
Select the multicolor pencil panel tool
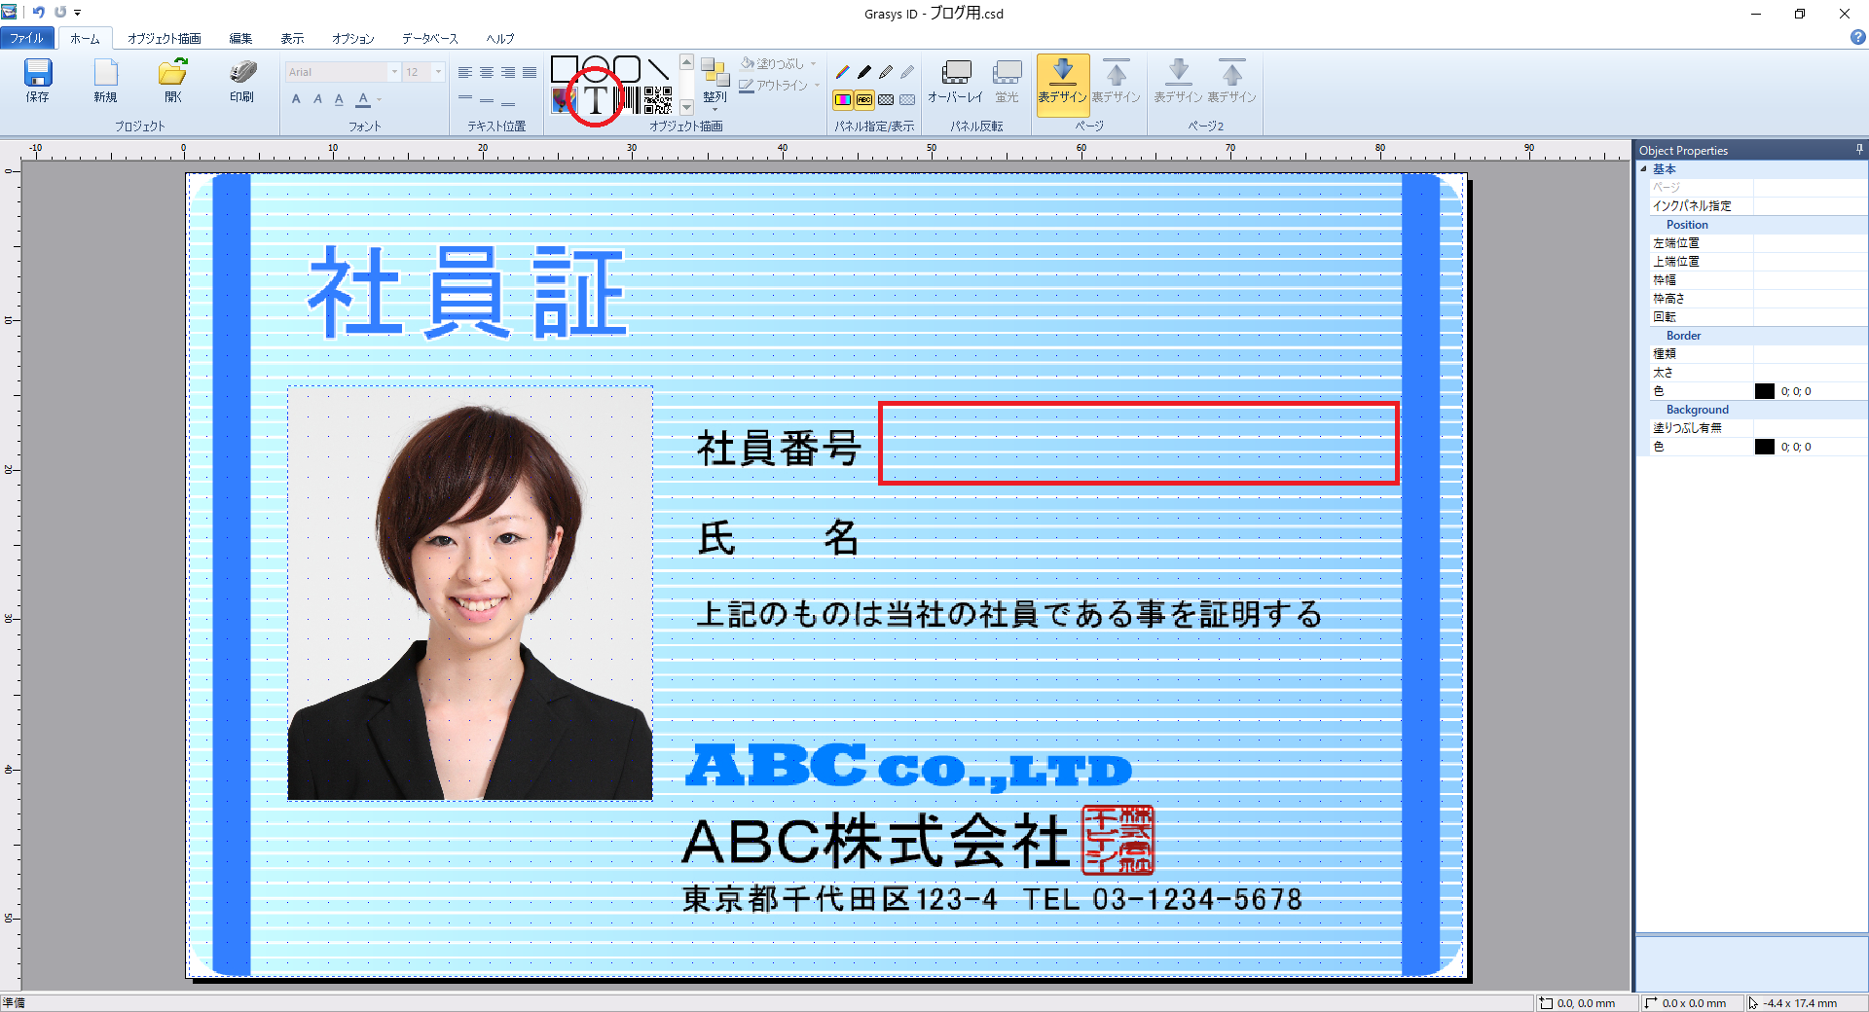click(x=843, y=72)
